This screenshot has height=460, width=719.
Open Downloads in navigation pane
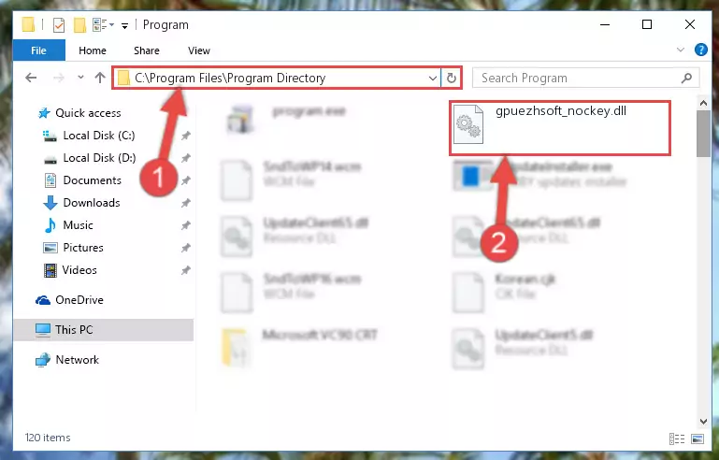92,203
